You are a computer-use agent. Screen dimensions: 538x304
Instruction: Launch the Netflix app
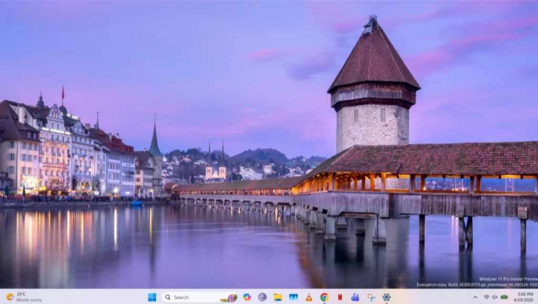[340, 297]
